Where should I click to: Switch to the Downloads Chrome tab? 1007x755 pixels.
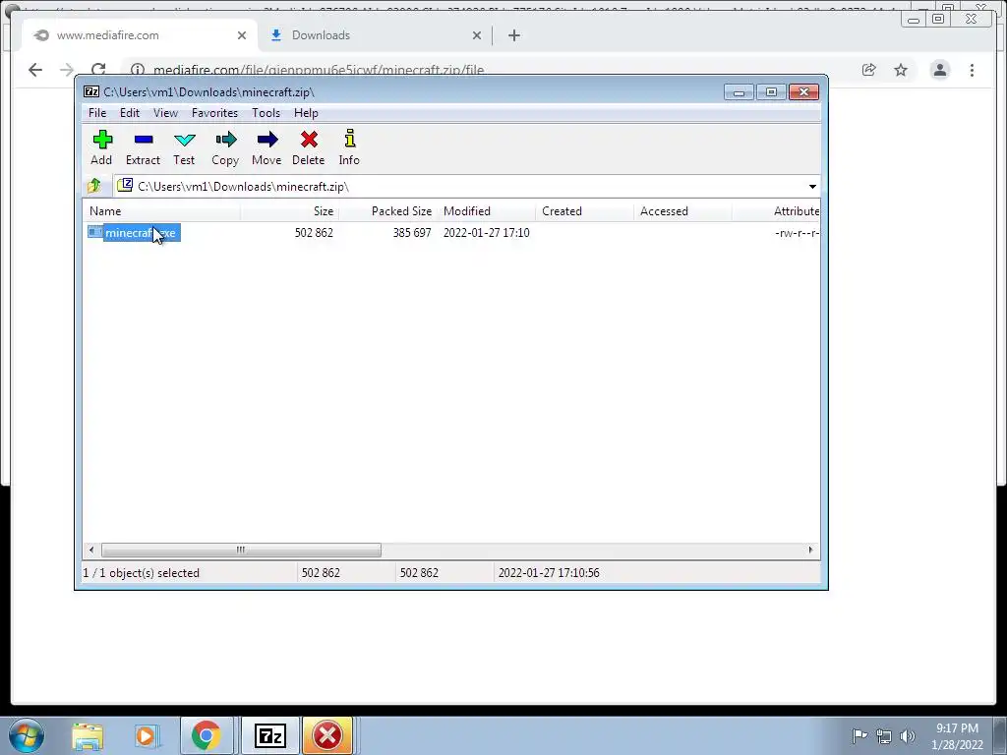(376, 35)
